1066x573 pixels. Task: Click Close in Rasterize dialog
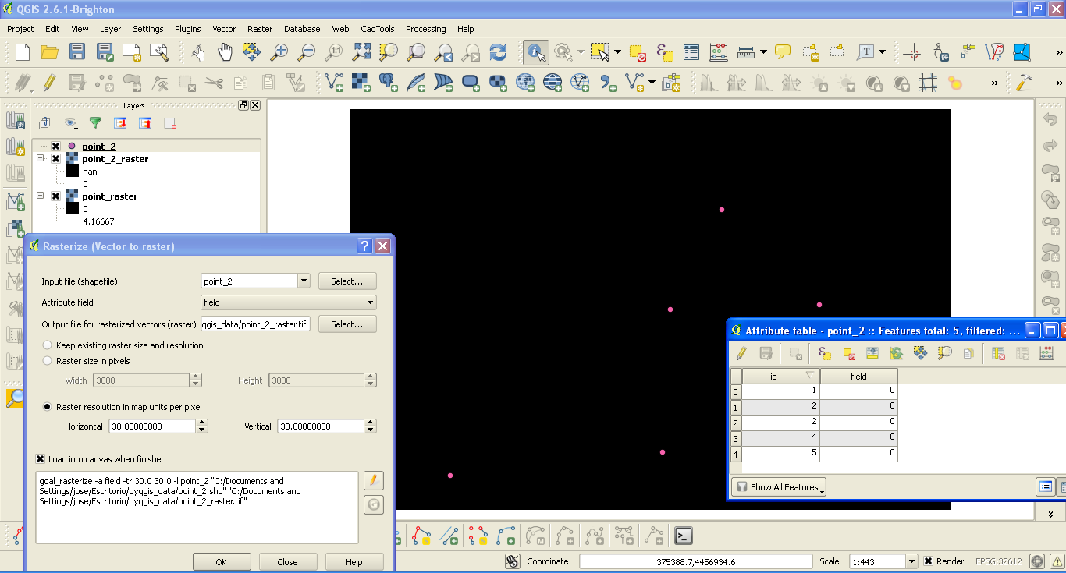click(288, 562)
